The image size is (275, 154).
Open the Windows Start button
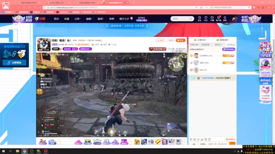click(x=3, y=151)
